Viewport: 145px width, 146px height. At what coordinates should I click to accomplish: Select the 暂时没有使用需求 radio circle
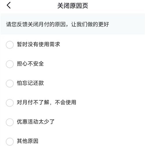coord(10,45)
